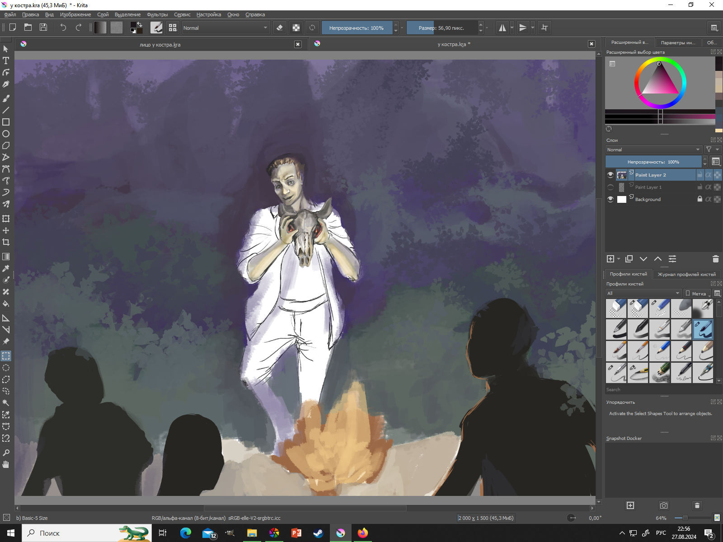This screenshot has height=542, width=723.
Task: Open the Журнал профилей кистей tab
Action: pos(686,274)
